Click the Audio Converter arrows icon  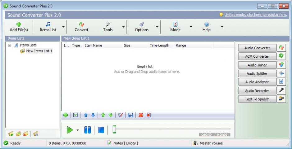click(281, 48)
